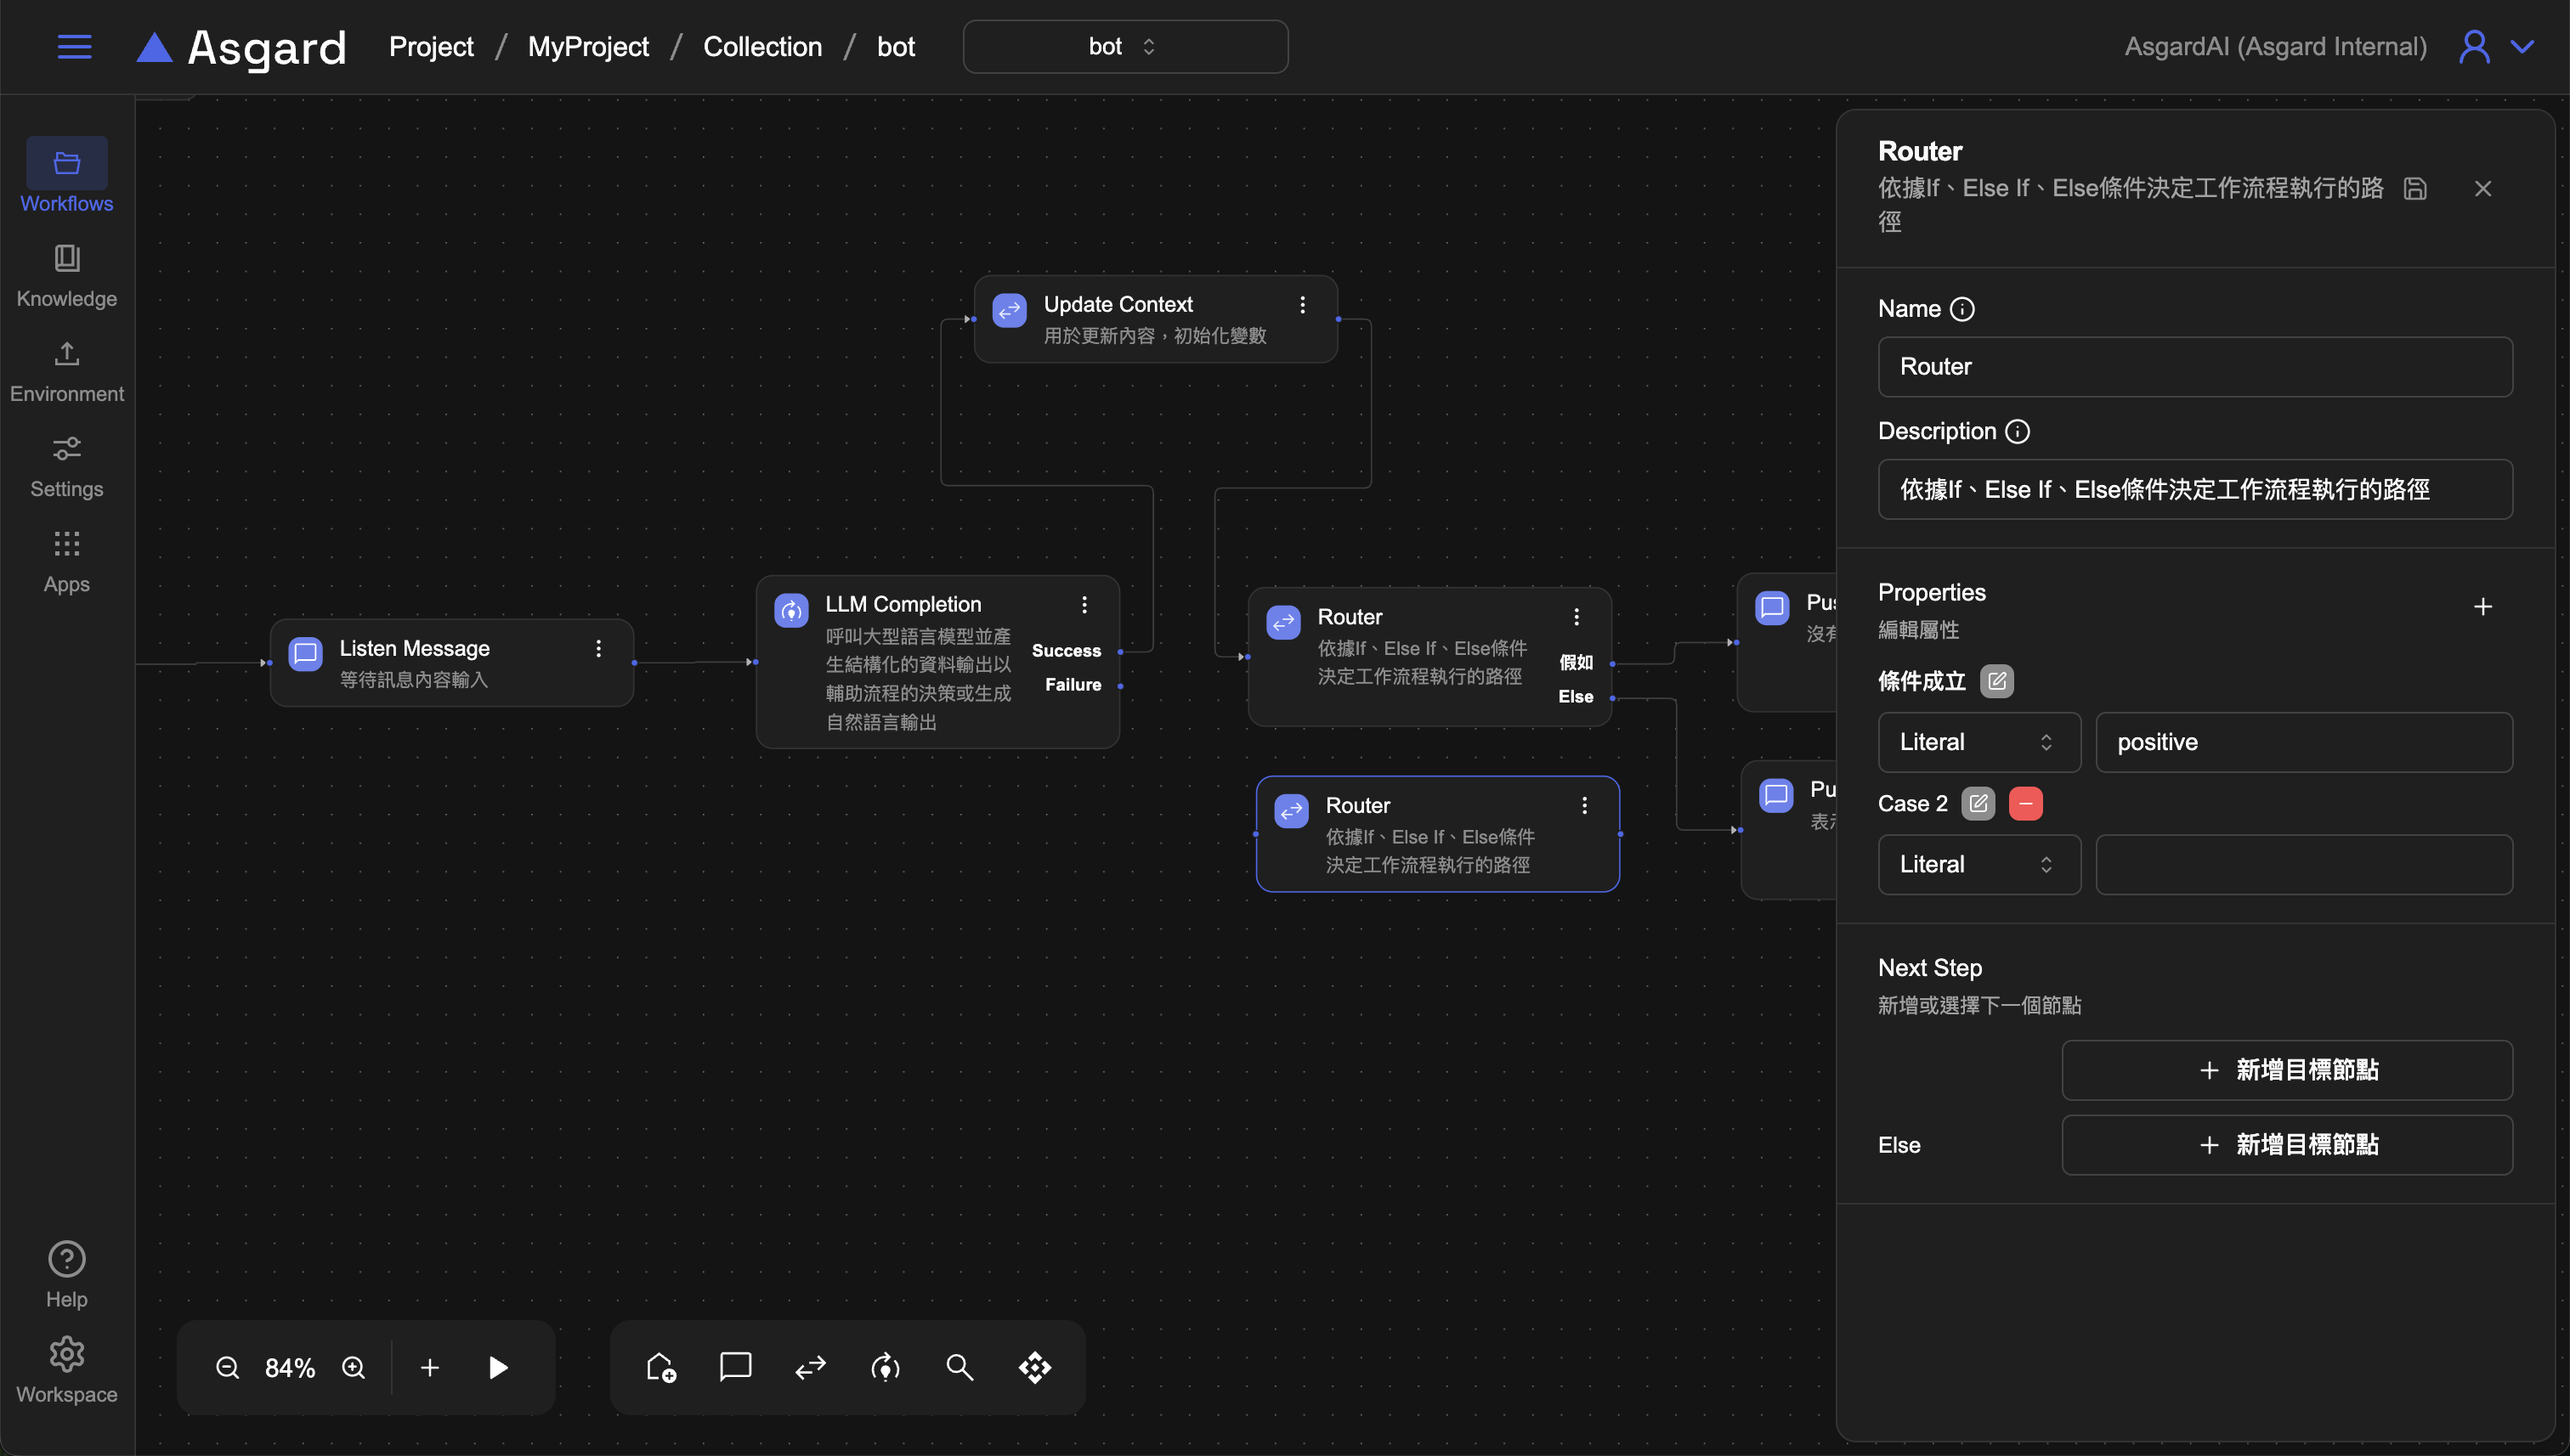Remove Case 2 with red minus button
Viewport: 2570px width, 1456px height.
pos(2026,803)
